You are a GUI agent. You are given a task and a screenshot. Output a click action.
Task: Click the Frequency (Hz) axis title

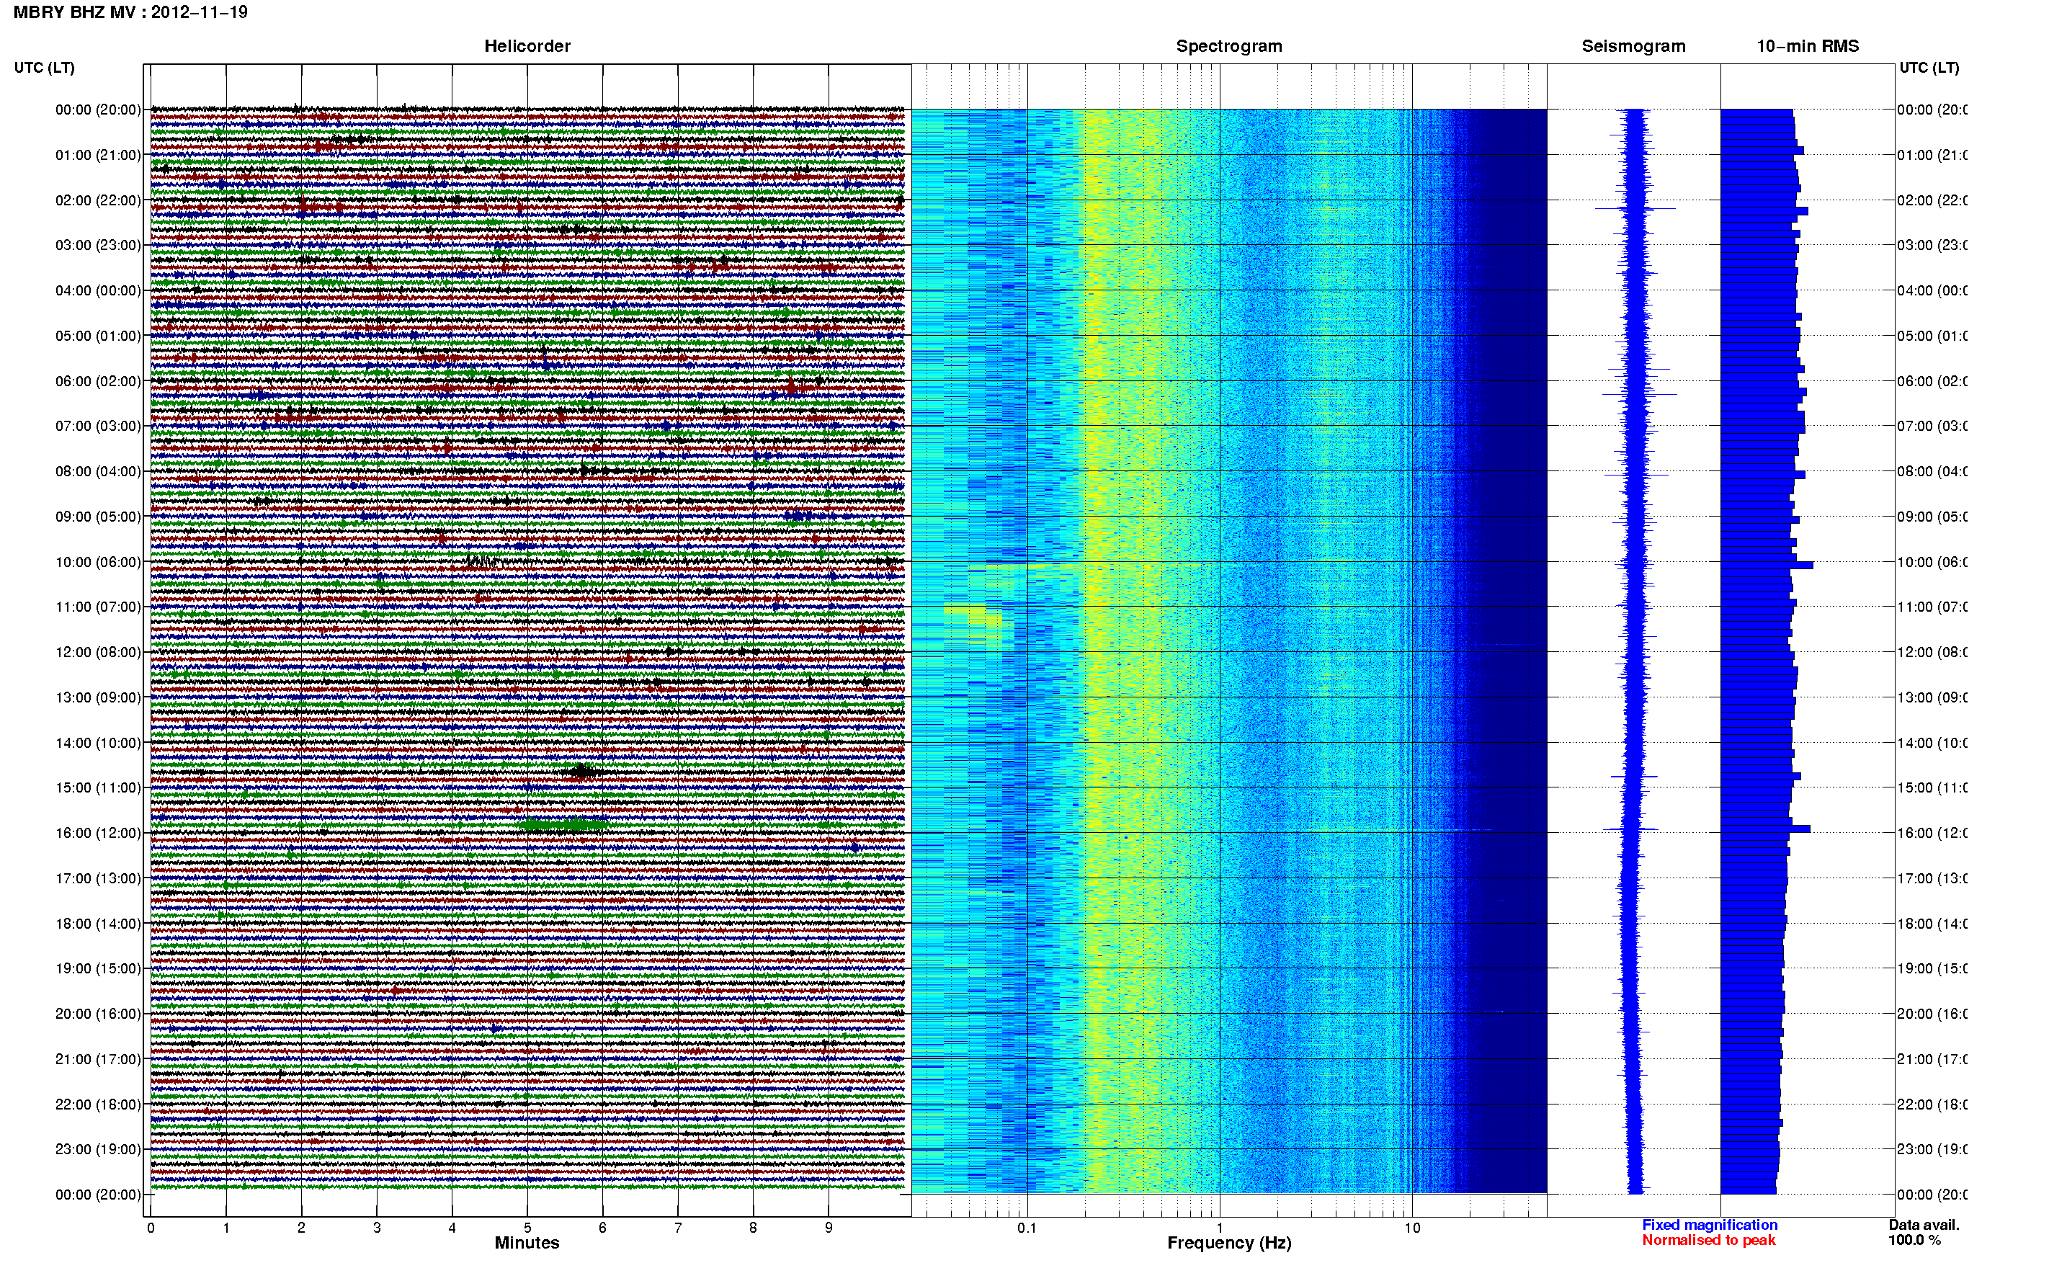point(1229,1243)
